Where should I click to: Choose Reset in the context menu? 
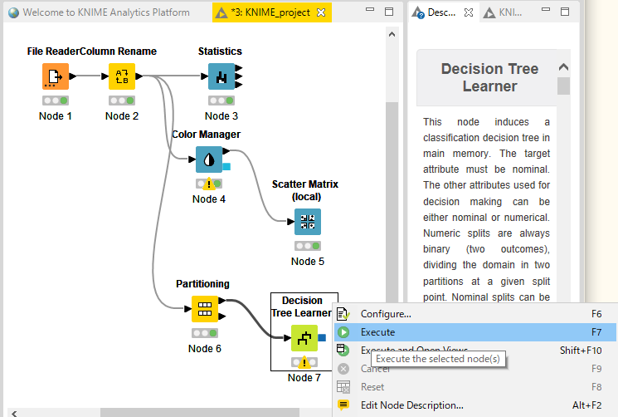click(475, 387)
